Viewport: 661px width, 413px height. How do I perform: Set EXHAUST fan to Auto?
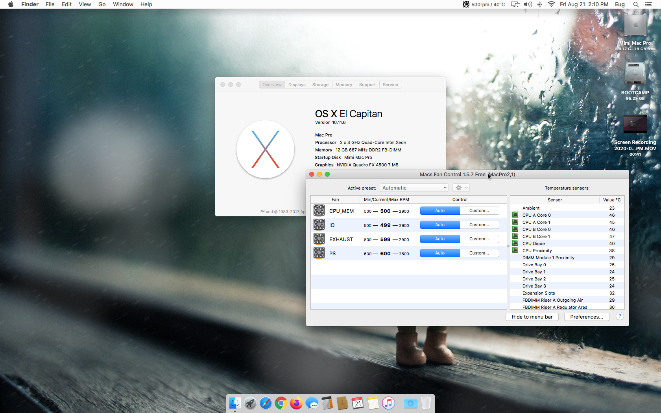[440, 239]
